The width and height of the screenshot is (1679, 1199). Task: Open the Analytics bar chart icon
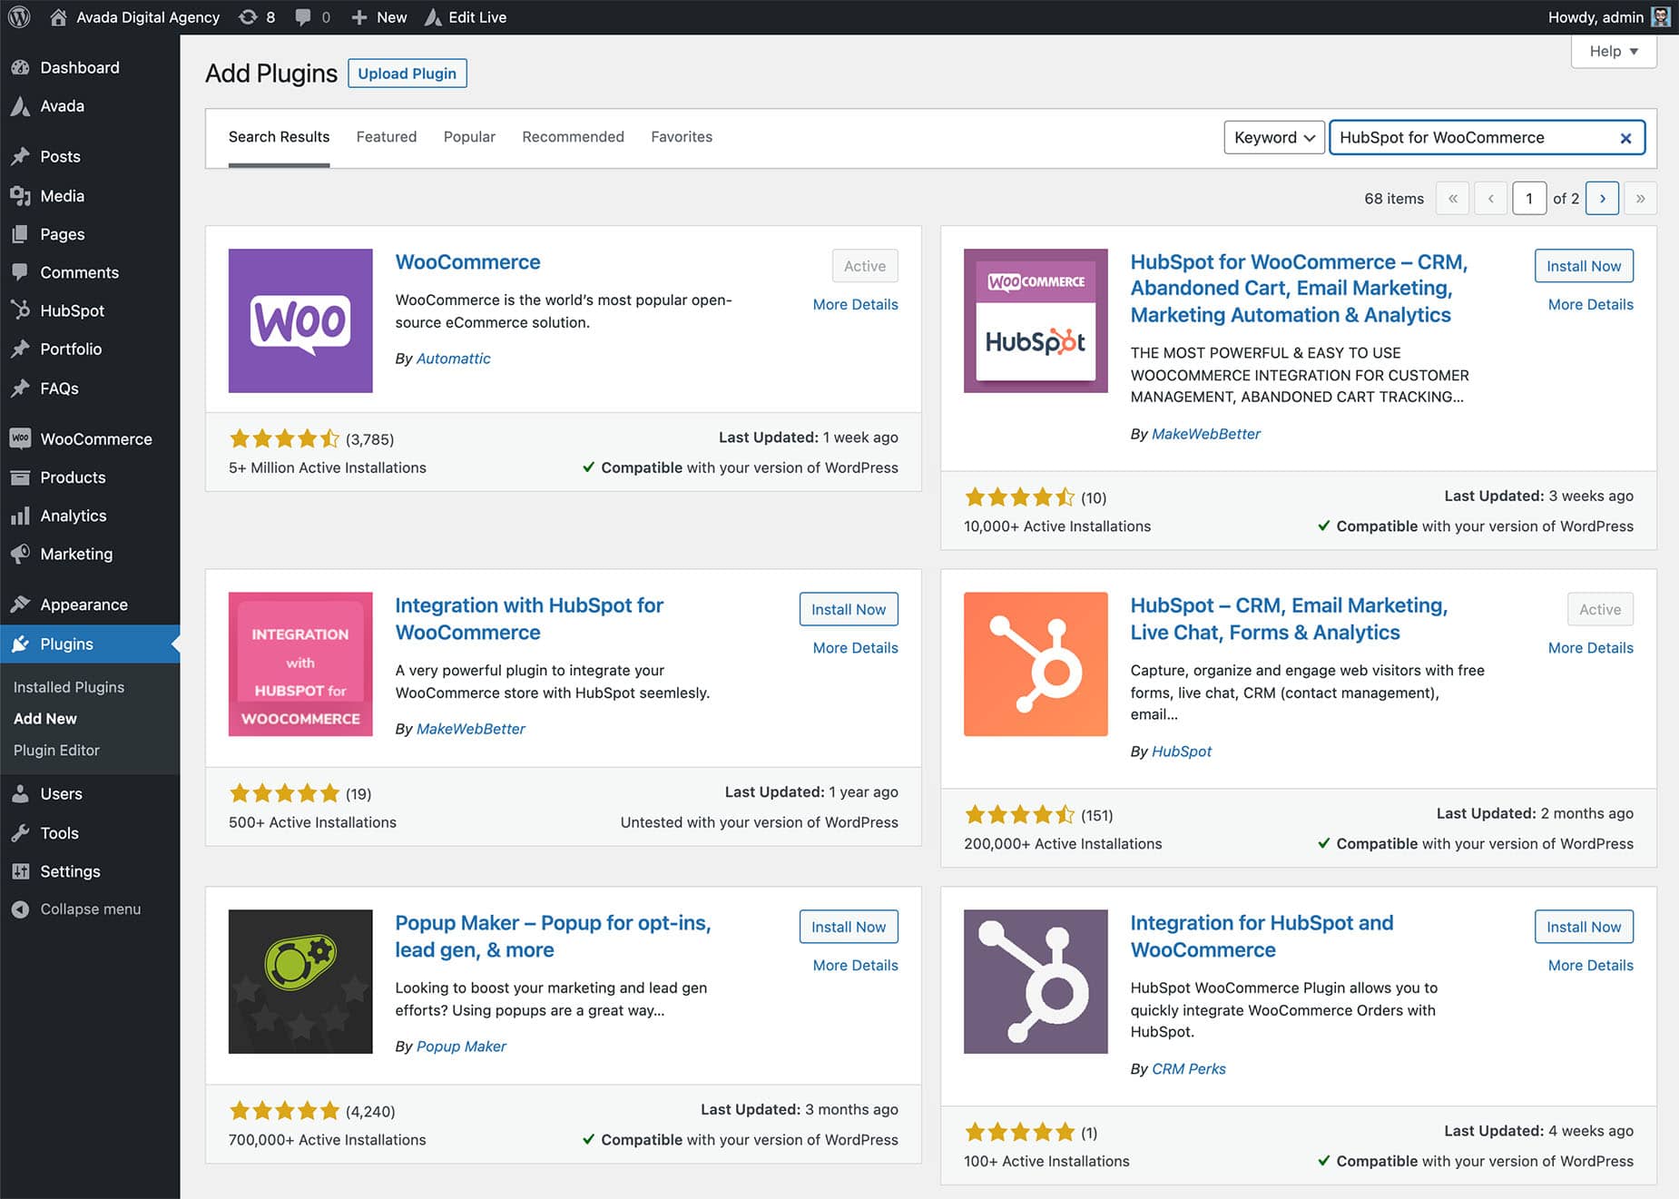(x=20, y=516)
